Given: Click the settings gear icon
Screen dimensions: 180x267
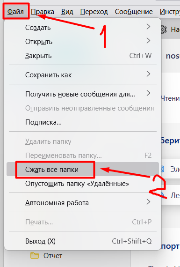Looking at the screenshot, I should coord(164,30).
